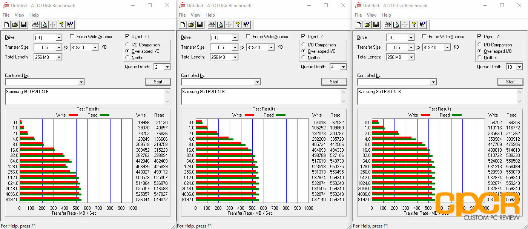528x229 pixels.
Task: Click the move arrows icon in middle window
Action: point(229,25)
